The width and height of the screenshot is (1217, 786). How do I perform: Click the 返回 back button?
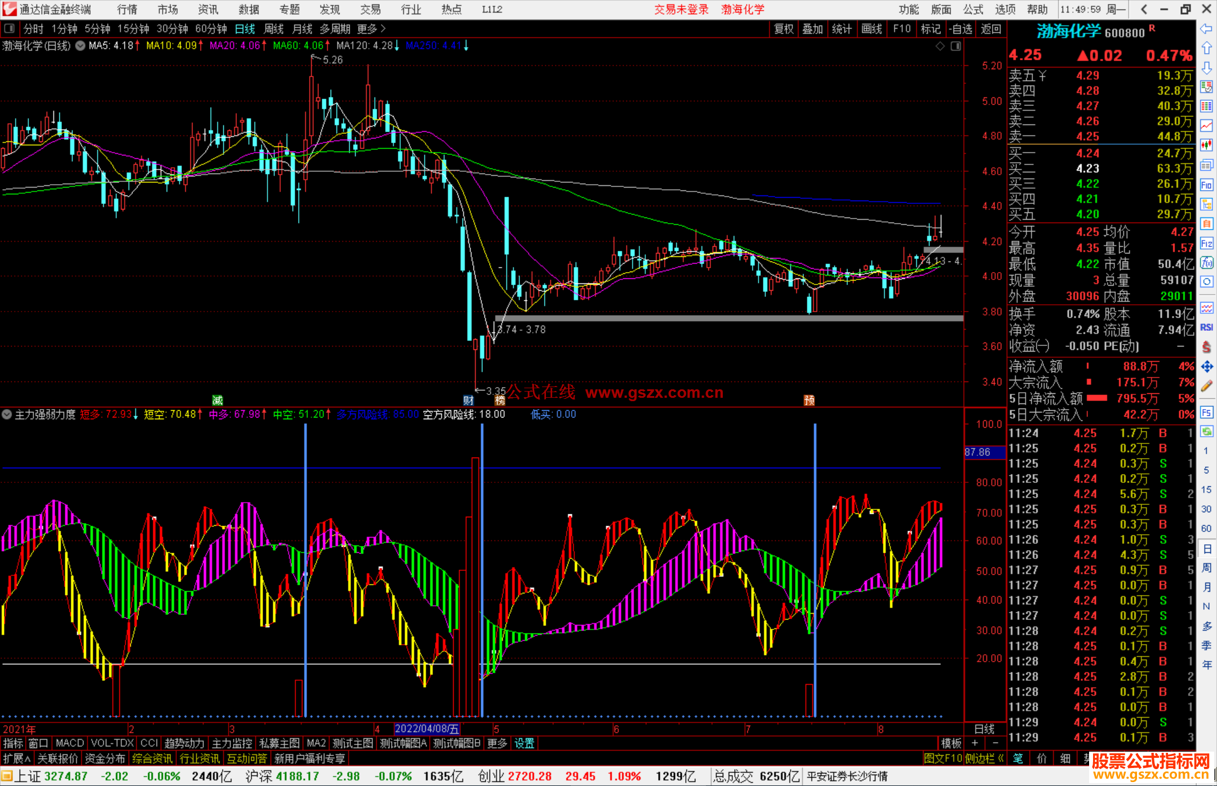[991, 29]
